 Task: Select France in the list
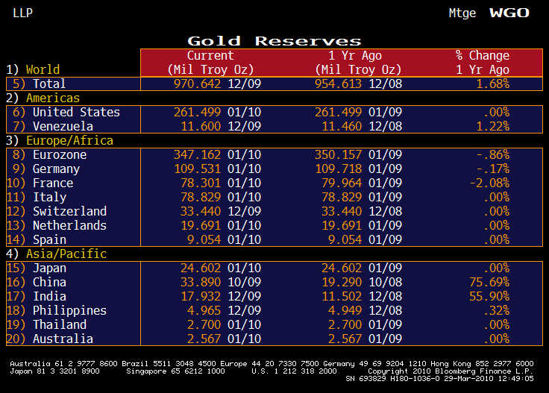click(x=53, y=183)
